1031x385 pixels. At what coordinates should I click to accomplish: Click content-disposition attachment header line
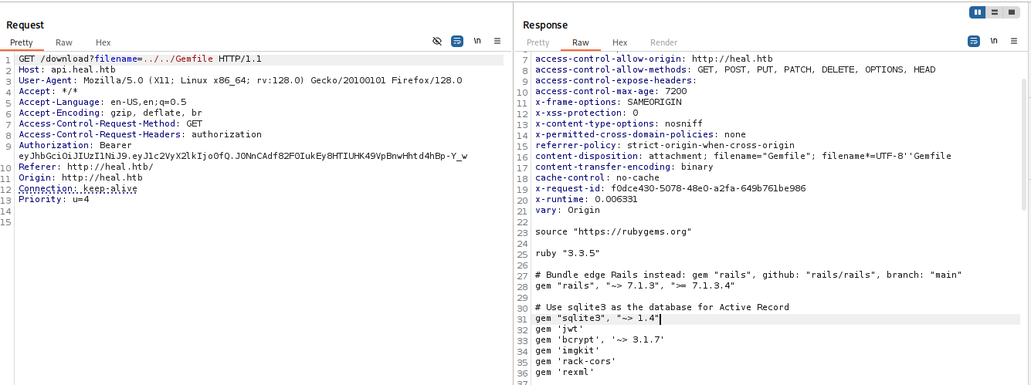click(743, 156)
